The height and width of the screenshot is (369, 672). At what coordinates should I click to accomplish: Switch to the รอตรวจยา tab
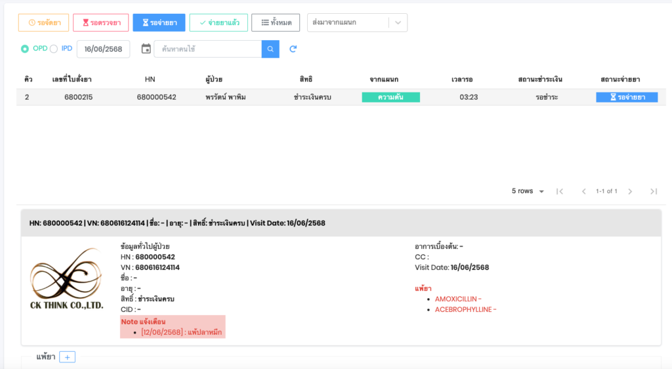pos(100,22)
